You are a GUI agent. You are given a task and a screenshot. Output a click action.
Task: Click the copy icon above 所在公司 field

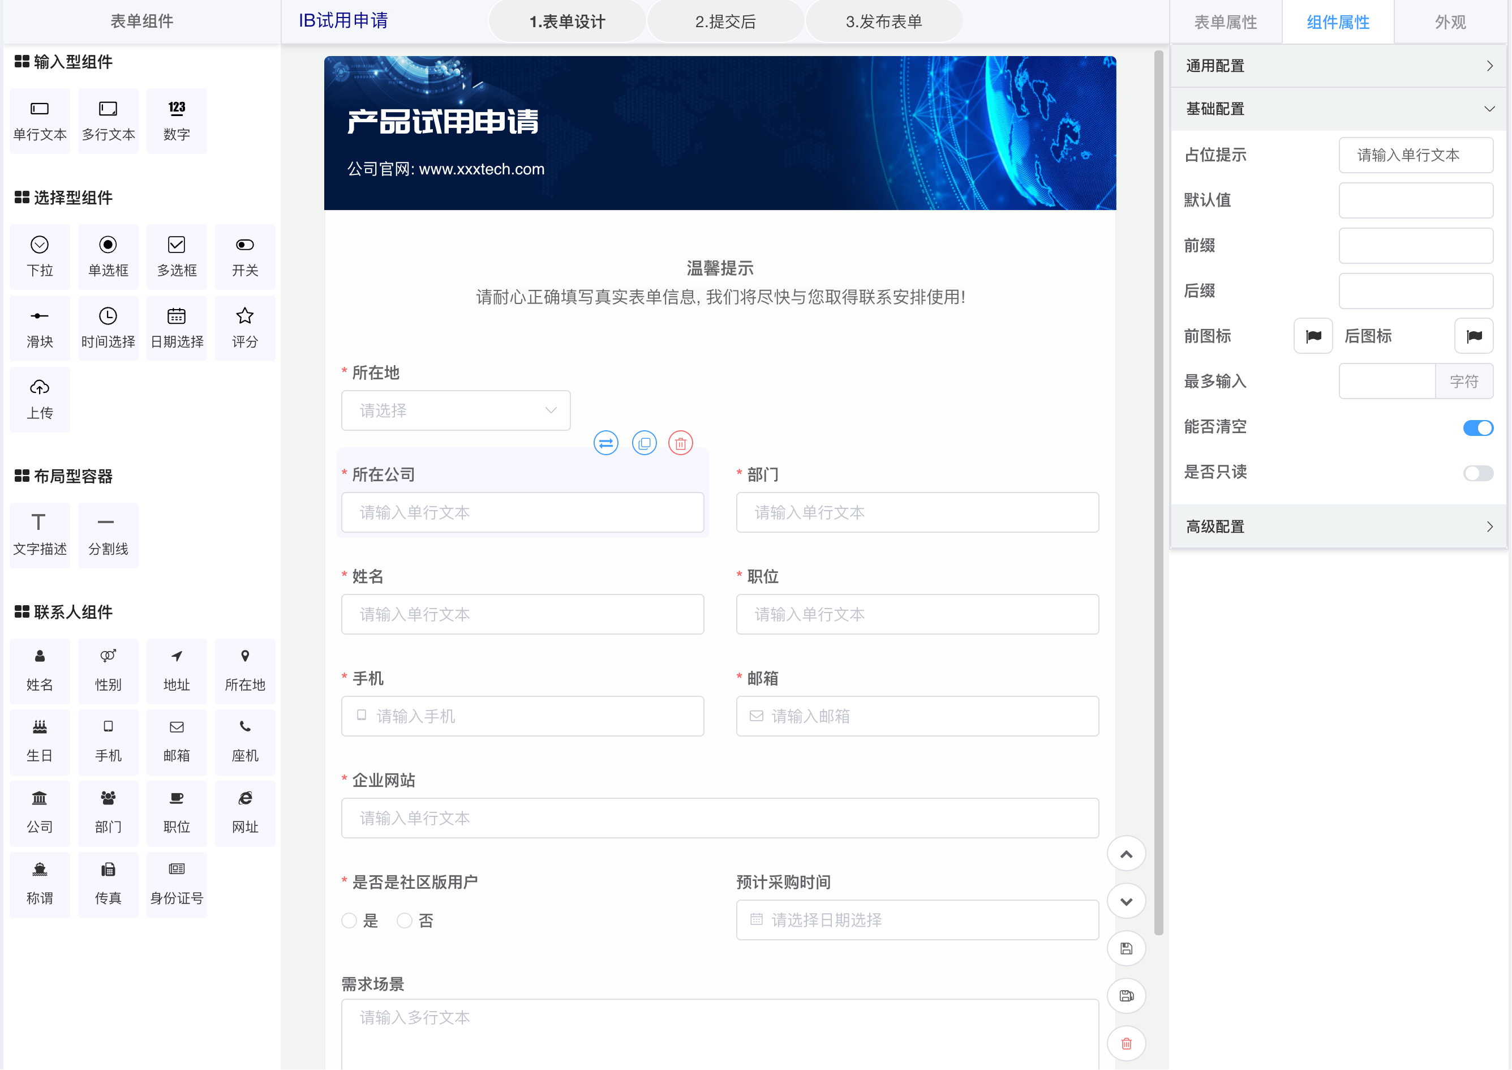[x=643, y=443]
